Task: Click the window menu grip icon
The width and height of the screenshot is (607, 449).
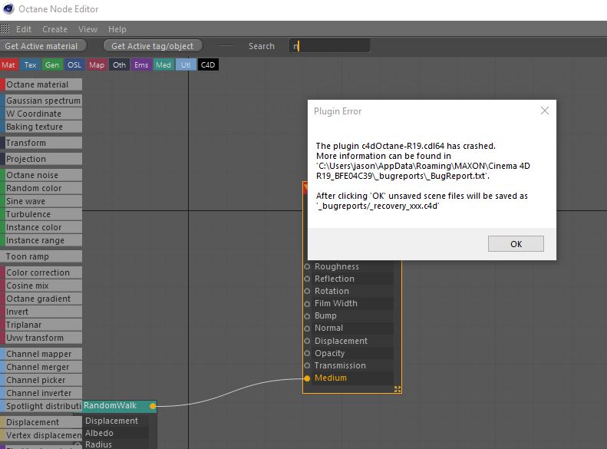Action: [x=5, y=29]
